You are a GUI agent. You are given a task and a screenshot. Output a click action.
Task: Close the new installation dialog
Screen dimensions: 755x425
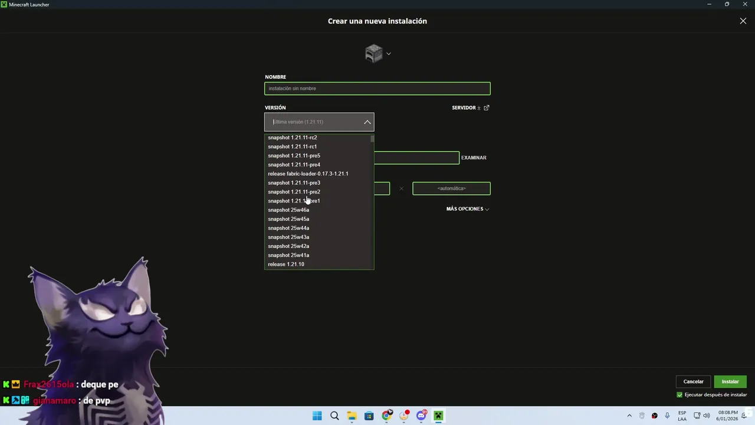click(x=743, y=21)
